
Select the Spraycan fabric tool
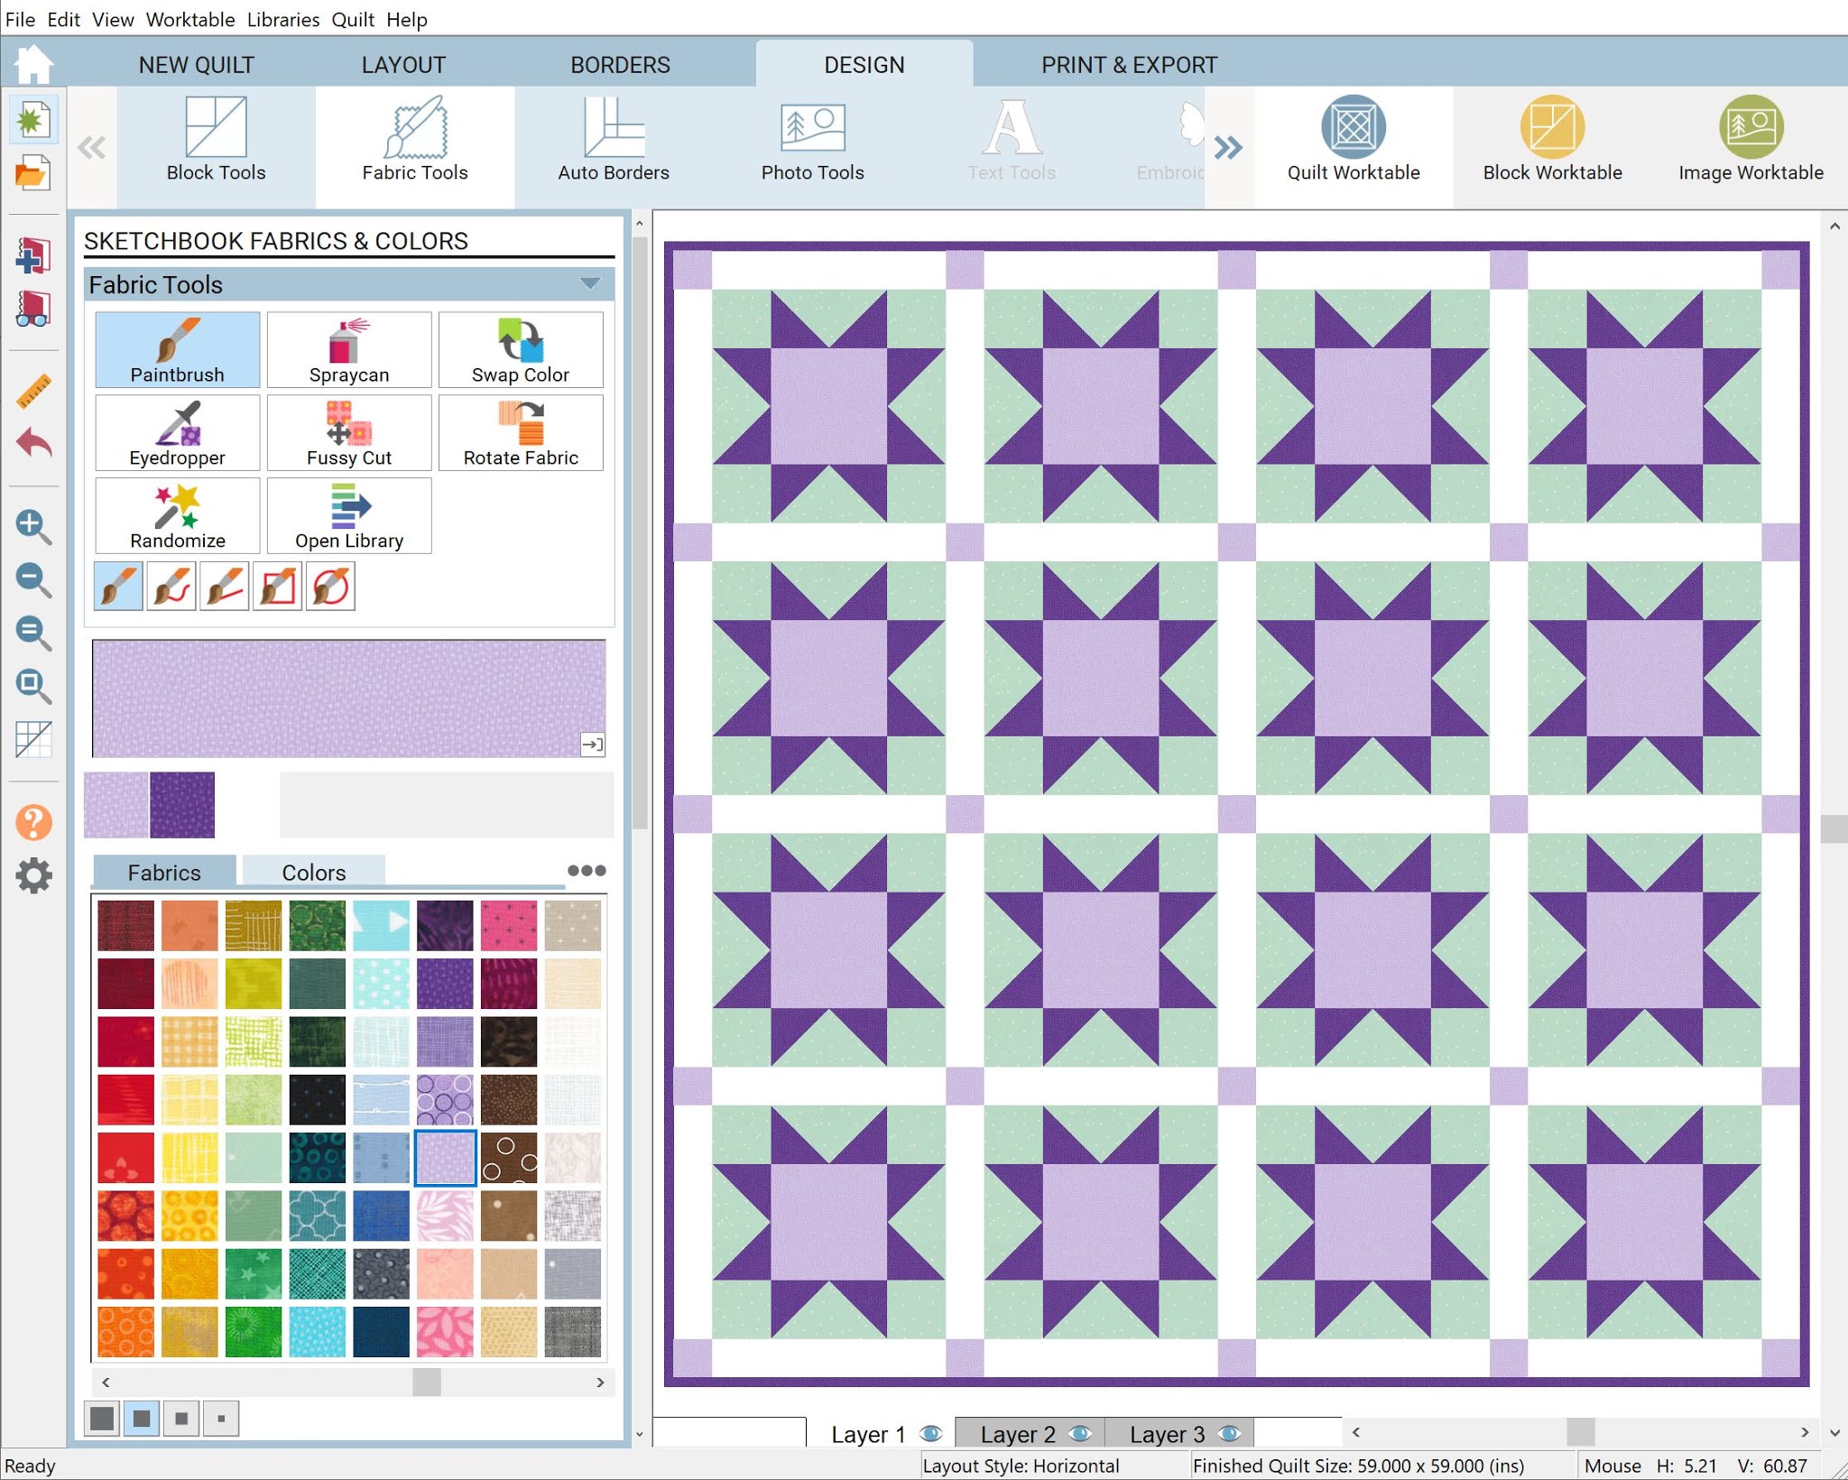click(x=349, y=350)
